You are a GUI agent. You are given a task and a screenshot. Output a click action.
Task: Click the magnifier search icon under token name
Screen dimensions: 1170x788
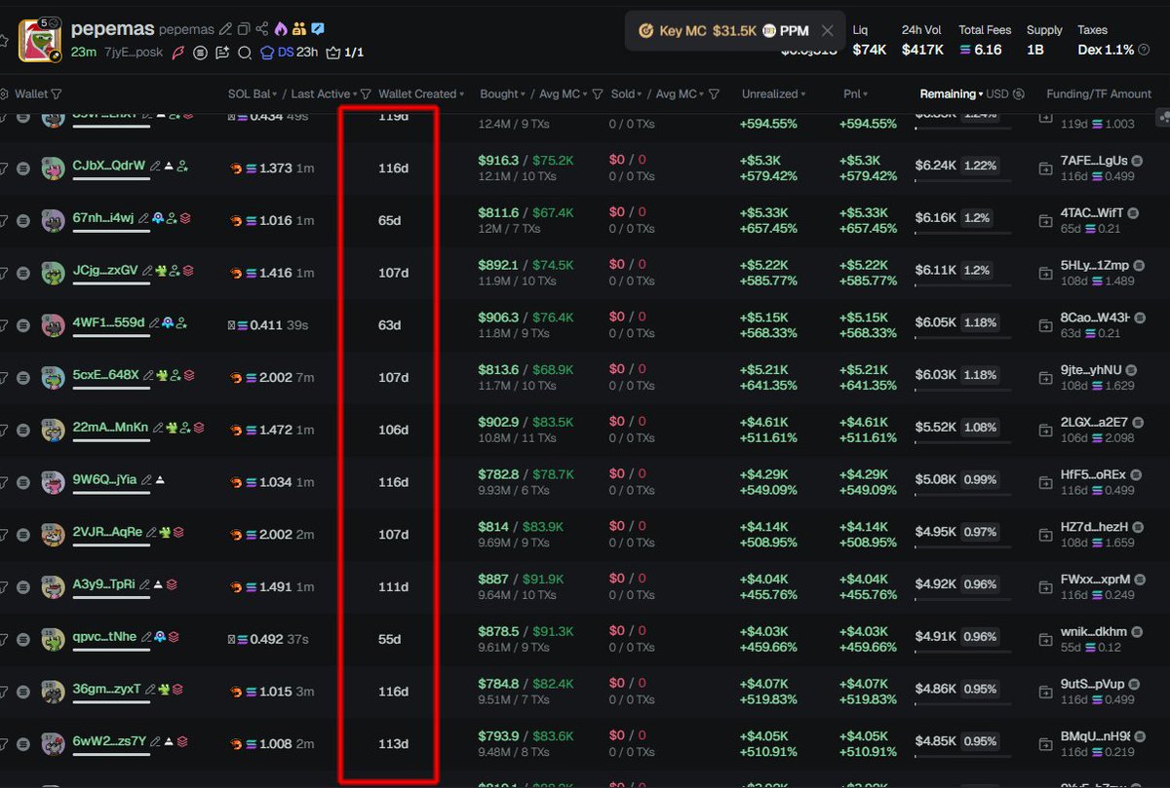click(245, 53)
